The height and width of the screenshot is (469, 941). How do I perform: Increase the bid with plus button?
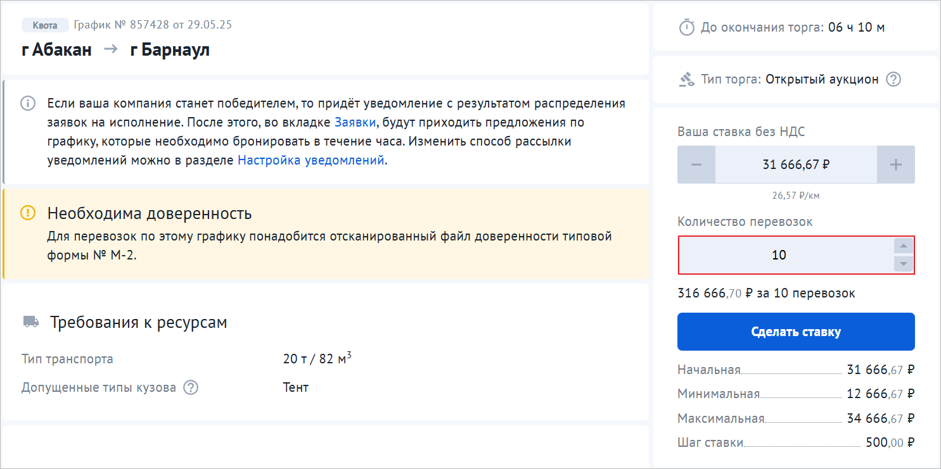coord(896,165)
